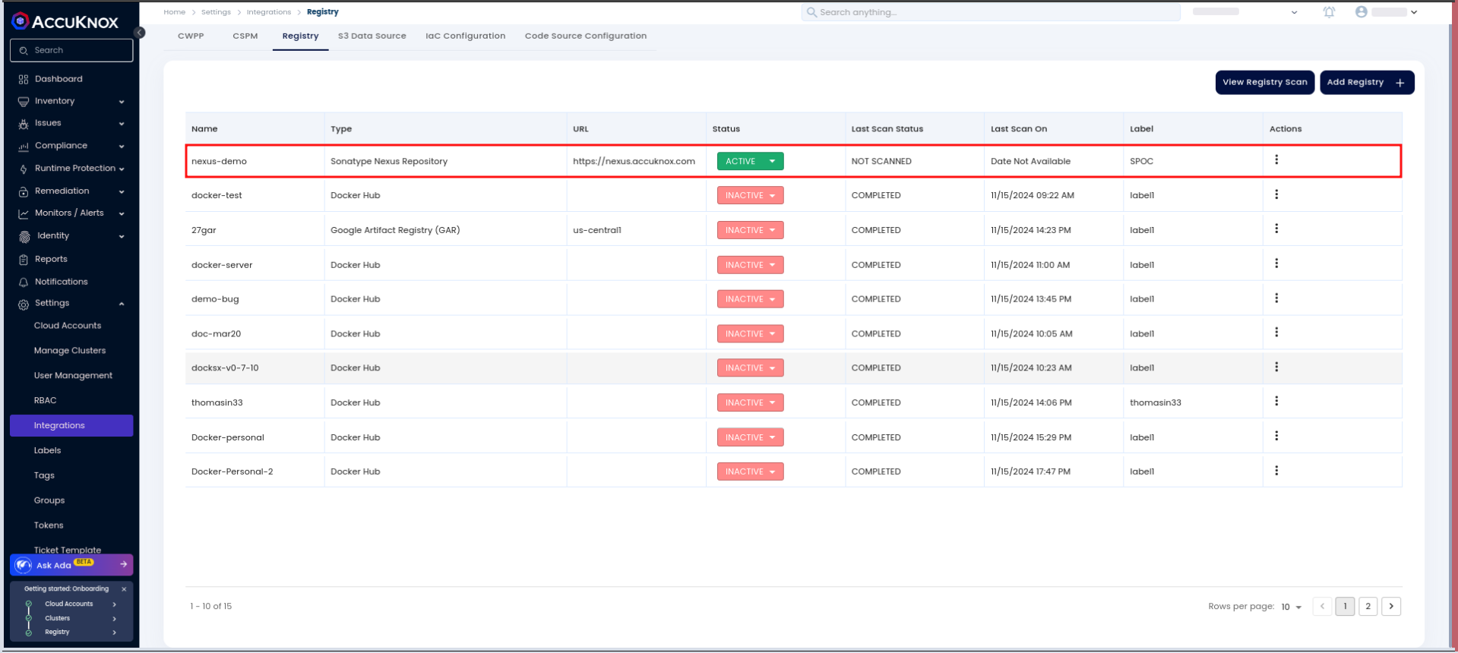
Task: Open ACTIVE status dropdown for nexus-demo
Action: tap(750, 161)
